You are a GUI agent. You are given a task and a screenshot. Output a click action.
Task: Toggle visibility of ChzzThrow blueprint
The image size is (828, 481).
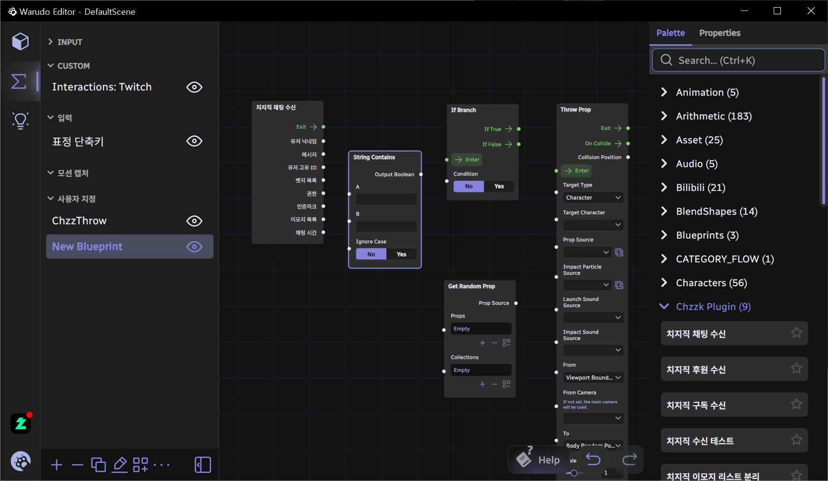pos(194,221)
